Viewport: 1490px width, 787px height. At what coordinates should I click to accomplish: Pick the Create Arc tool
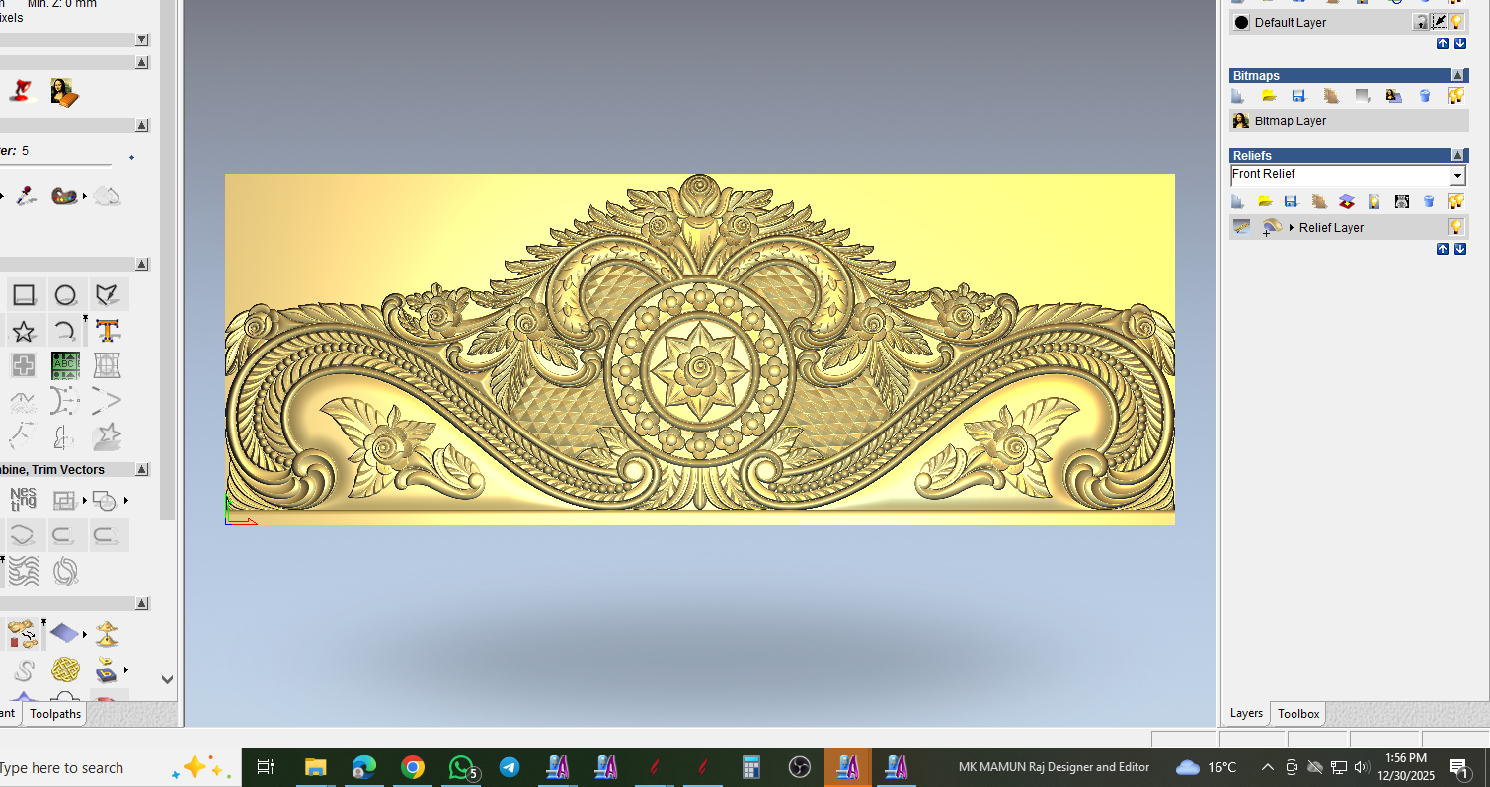coord(65,331)
